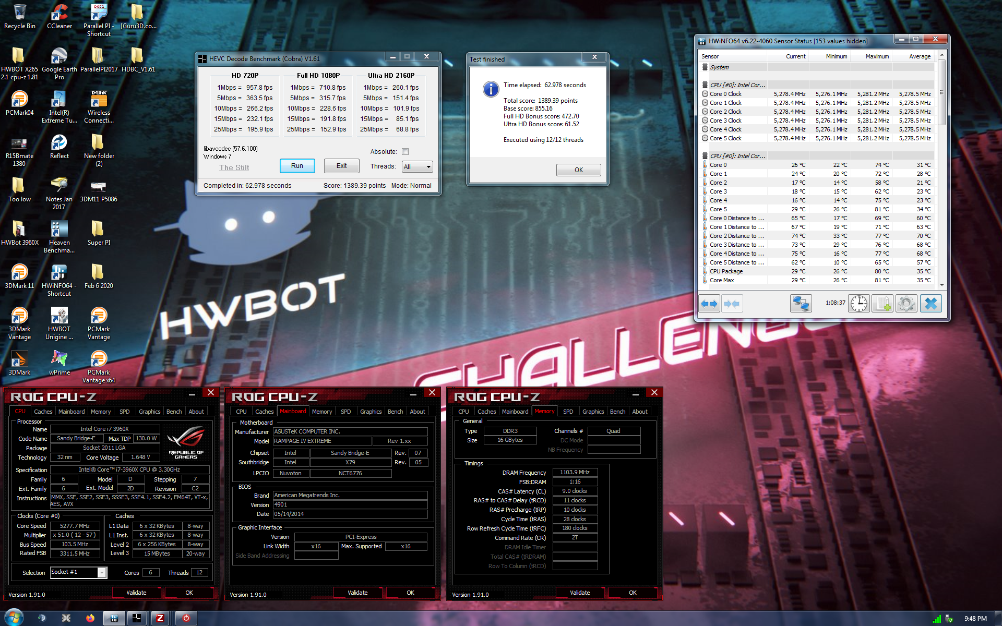
Task: Click Validate in right CPU-Z Memory window
Action: [580, 593]
